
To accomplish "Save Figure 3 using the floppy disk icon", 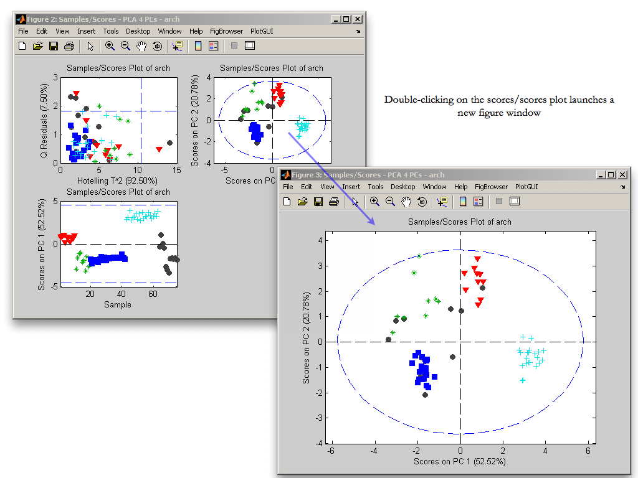I will [318, 201].
